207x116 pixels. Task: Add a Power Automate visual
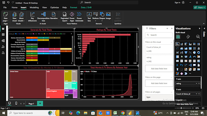pos(79,17)
